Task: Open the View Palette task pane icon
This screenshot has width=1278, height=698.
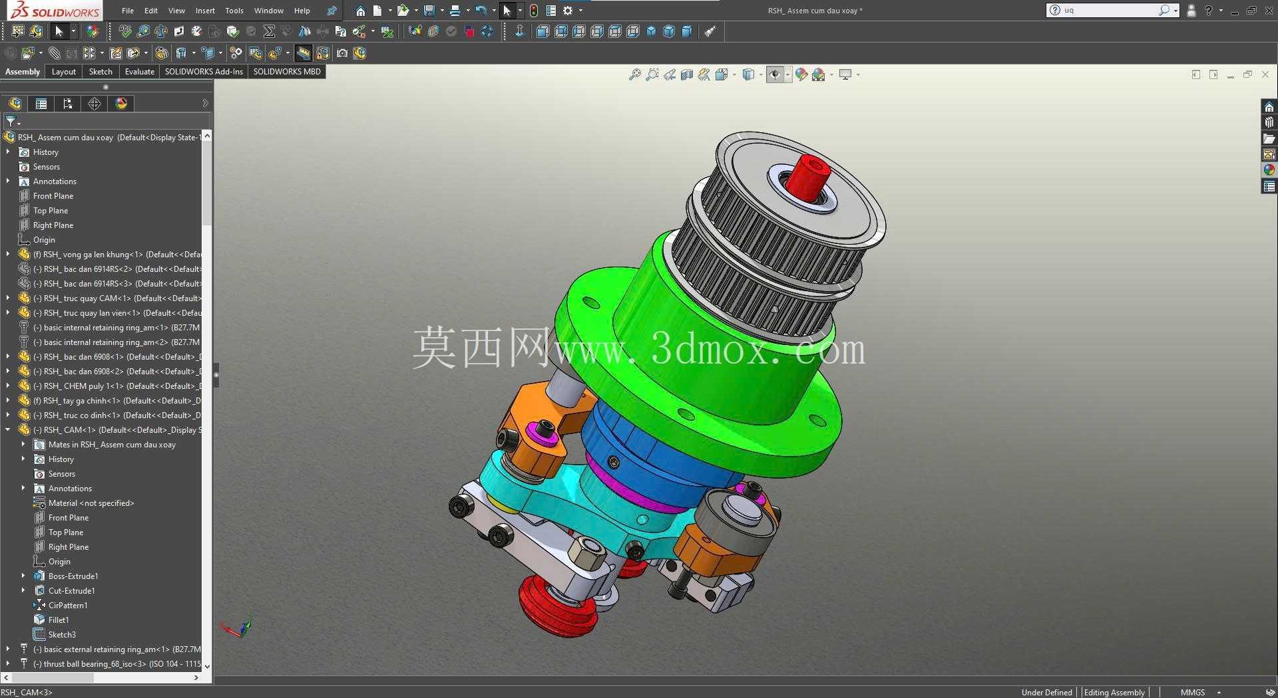Action: (x=1269, y=154)
